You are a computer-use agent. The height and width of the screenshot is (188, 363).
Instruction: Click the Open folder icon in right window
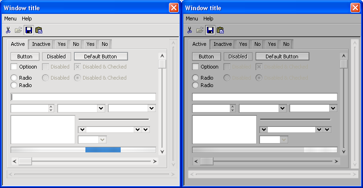click(200, 30)
